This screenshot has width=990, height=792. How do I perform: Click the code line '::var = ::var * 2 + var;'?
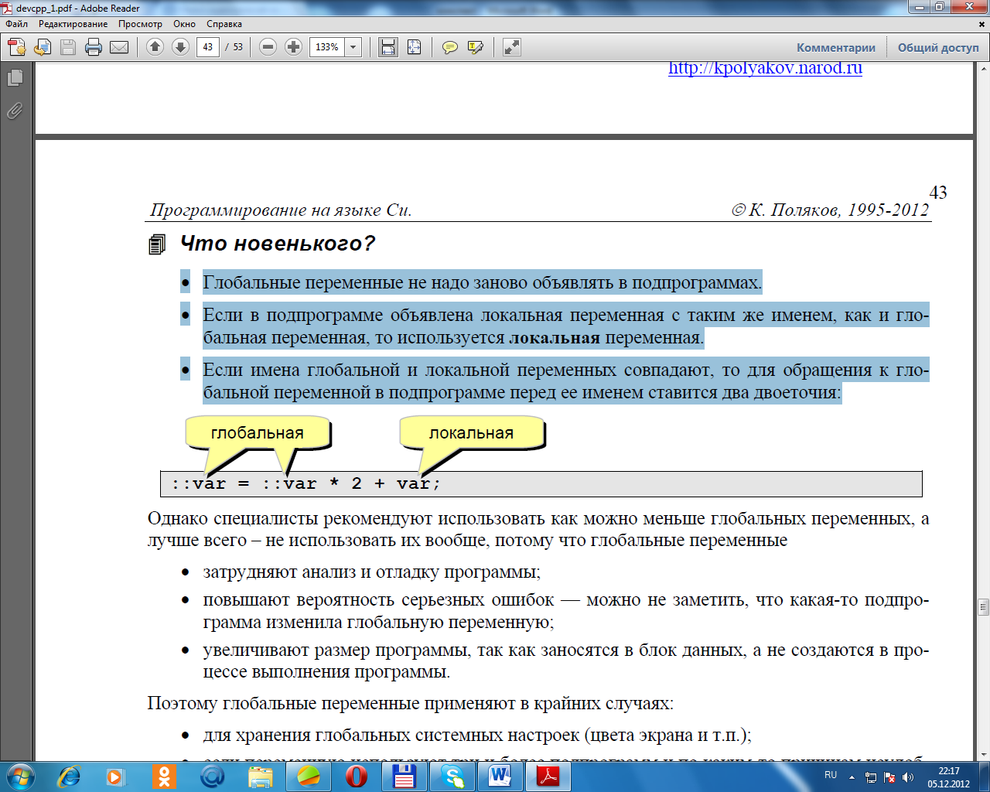(306, 484)
